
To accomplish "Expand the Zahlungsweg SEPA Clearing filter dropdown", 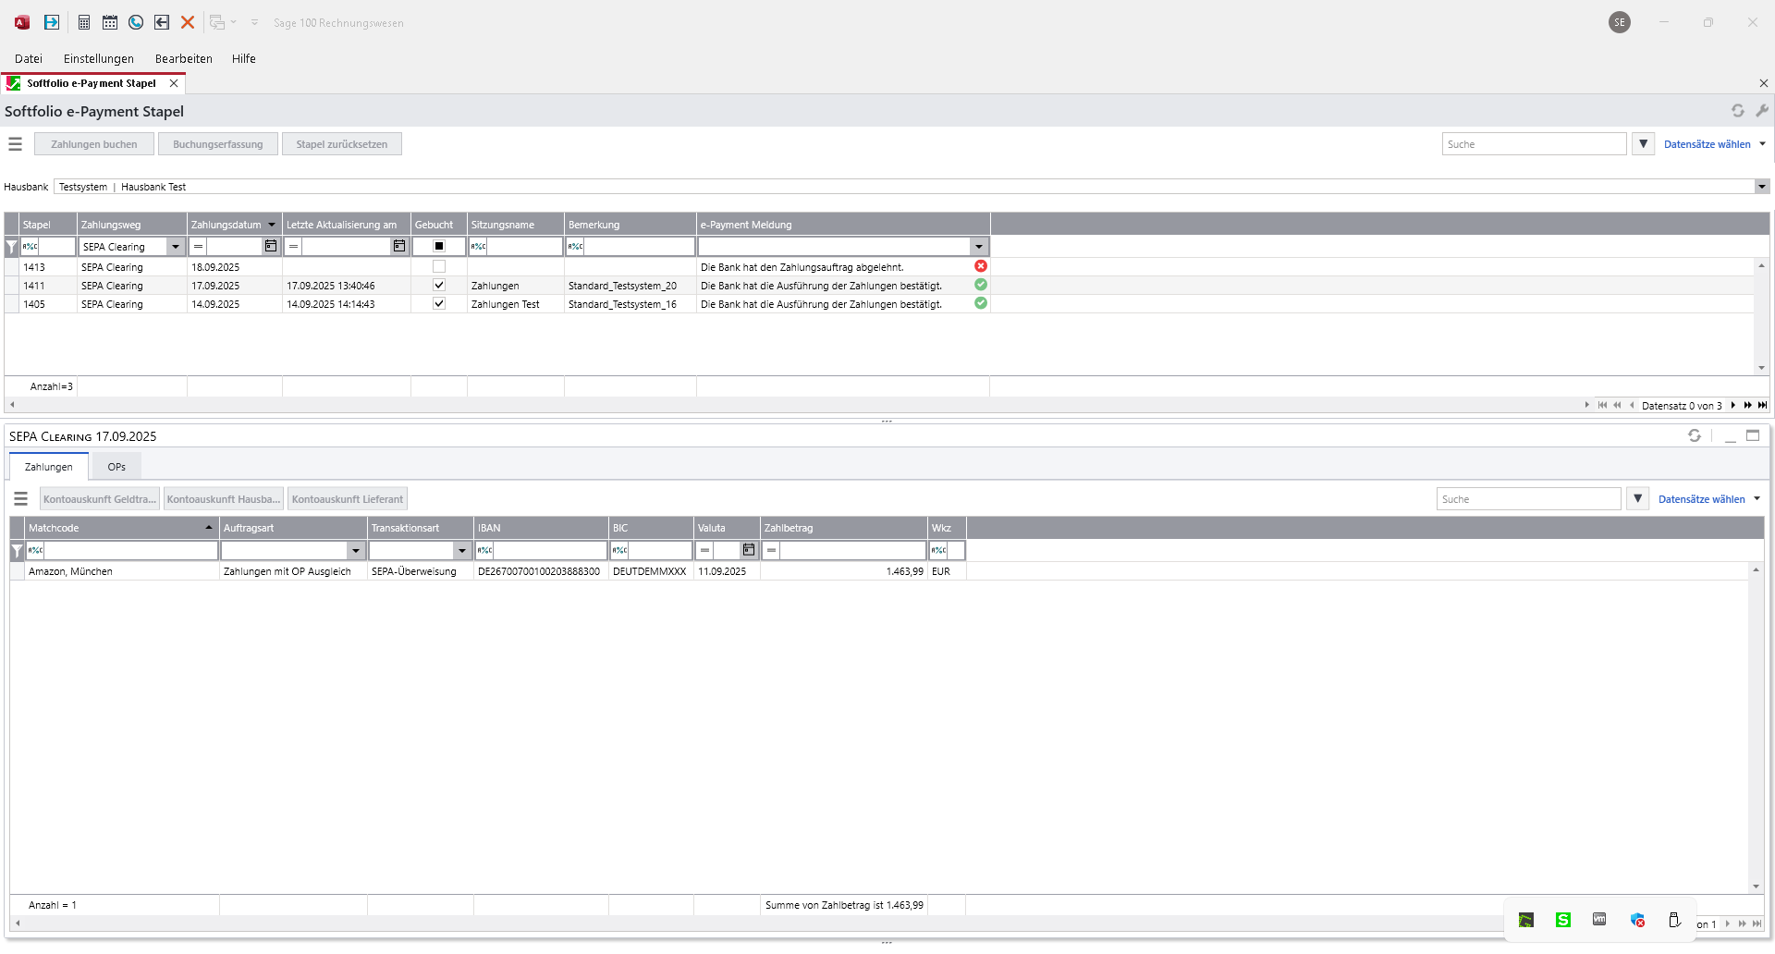I will tap(176, 247).
